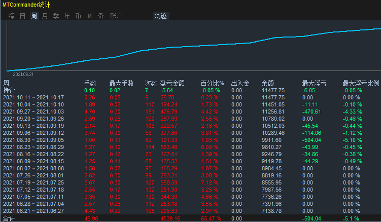Select week row 2021.08.16 ~ 2021.08.22

[191, 154]
